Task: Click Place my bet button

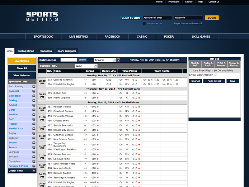Action: (x=214, y=81)
